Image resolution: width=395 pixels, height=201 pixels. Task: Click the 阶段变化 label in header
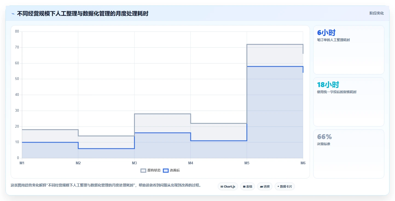coord(377,13)
